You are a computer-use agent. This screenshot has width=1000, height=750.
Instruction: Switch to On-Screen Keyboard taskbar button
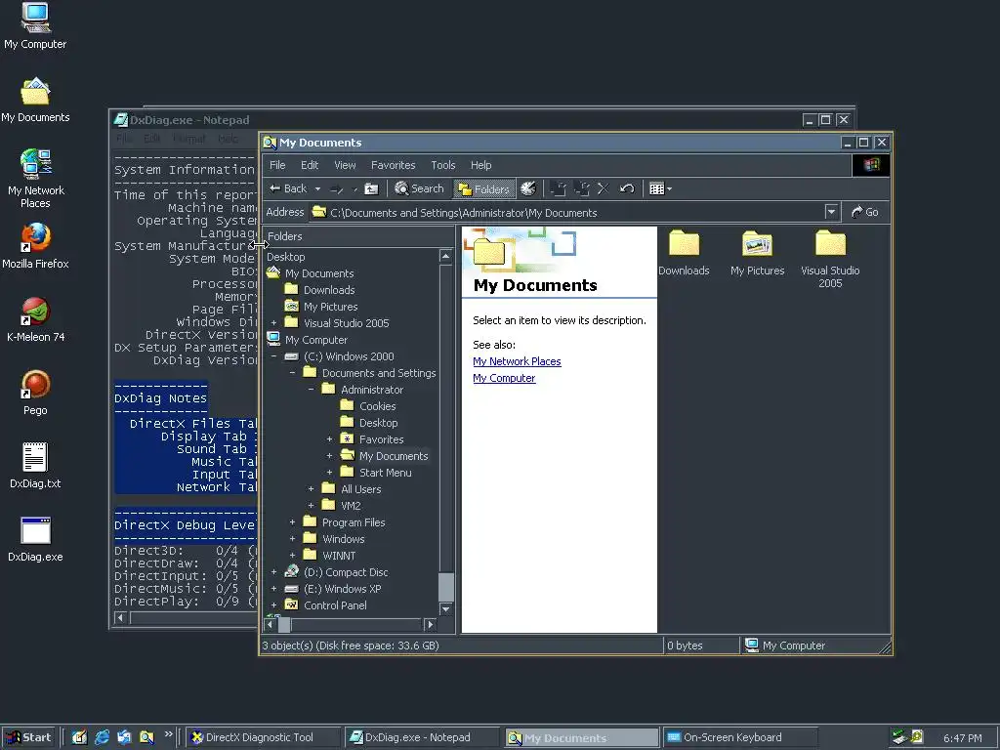click(x=740, y=737)
